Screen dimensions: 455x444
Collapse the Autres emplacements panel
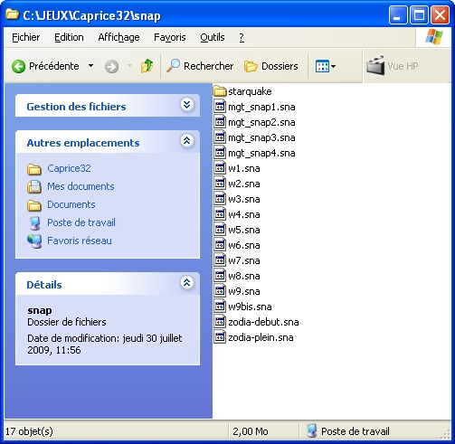click(x=187, y=140)
